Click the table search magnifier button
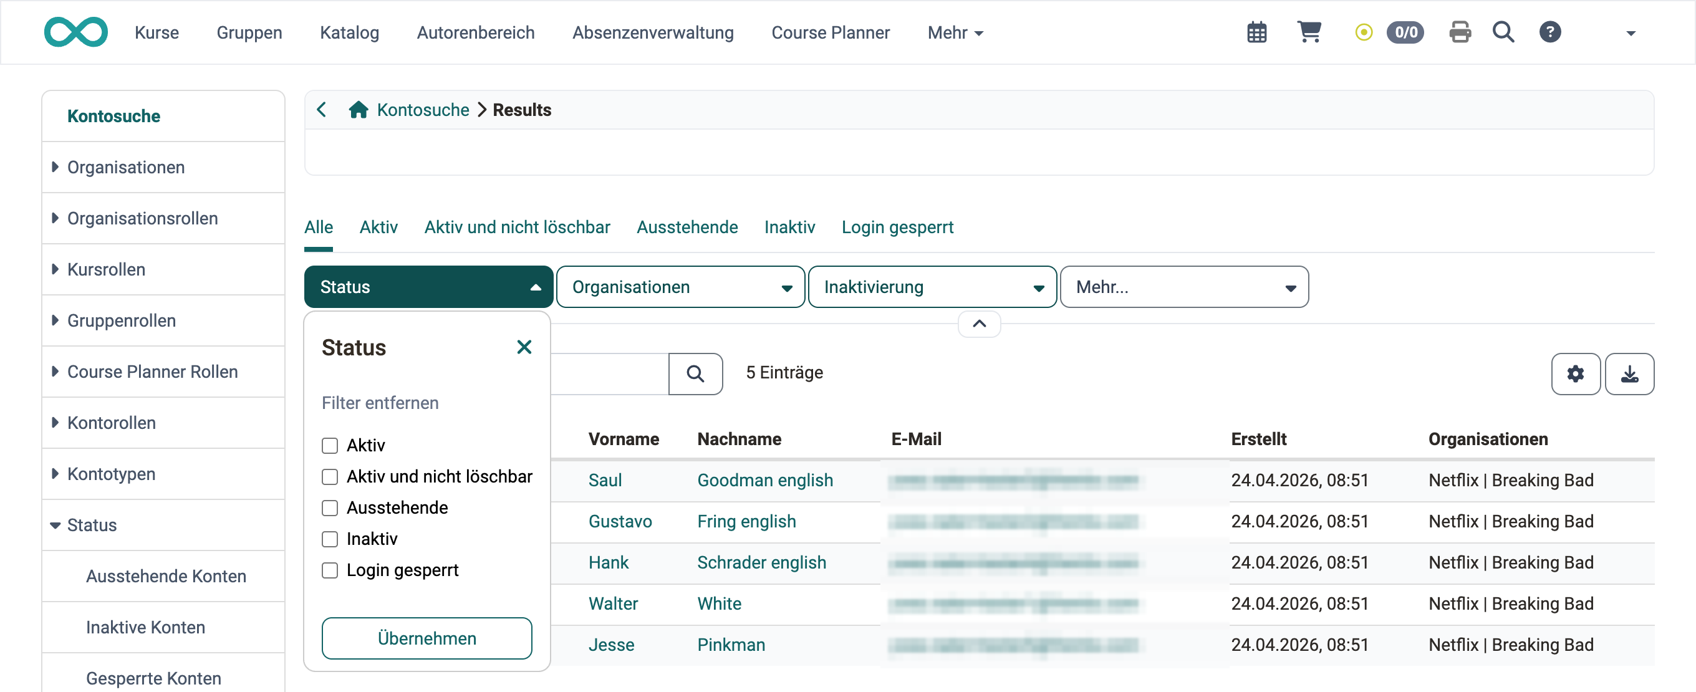 click(695, 374)
